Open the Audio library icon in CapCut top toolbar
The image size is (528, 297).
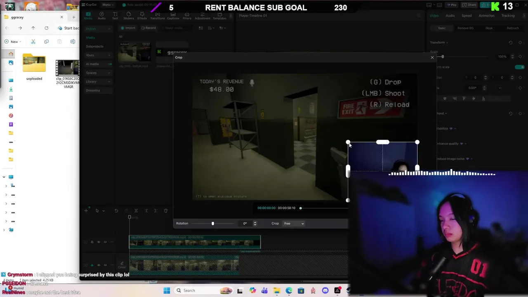pos(101,16)
